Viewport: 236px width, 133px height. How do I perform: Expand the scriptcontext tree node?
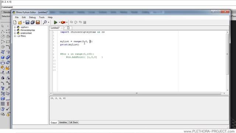(15, 33)
